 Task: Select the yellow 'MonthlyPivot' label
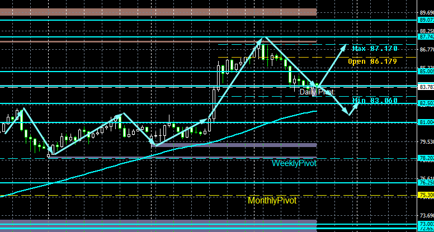click(x=272, y=201)
